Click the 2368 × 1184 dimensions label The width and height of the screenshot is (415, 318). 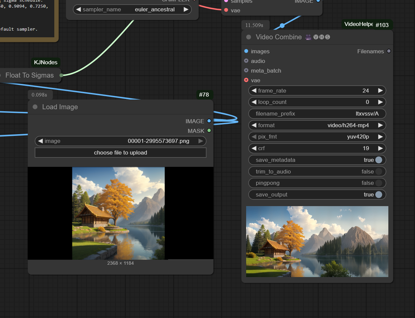[121, 263]
